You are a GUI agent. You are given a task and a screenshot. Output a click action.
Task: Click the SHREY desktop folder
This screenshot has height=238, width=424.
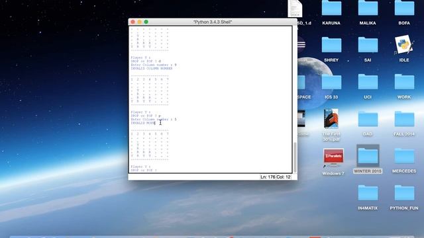click(331, 45)
